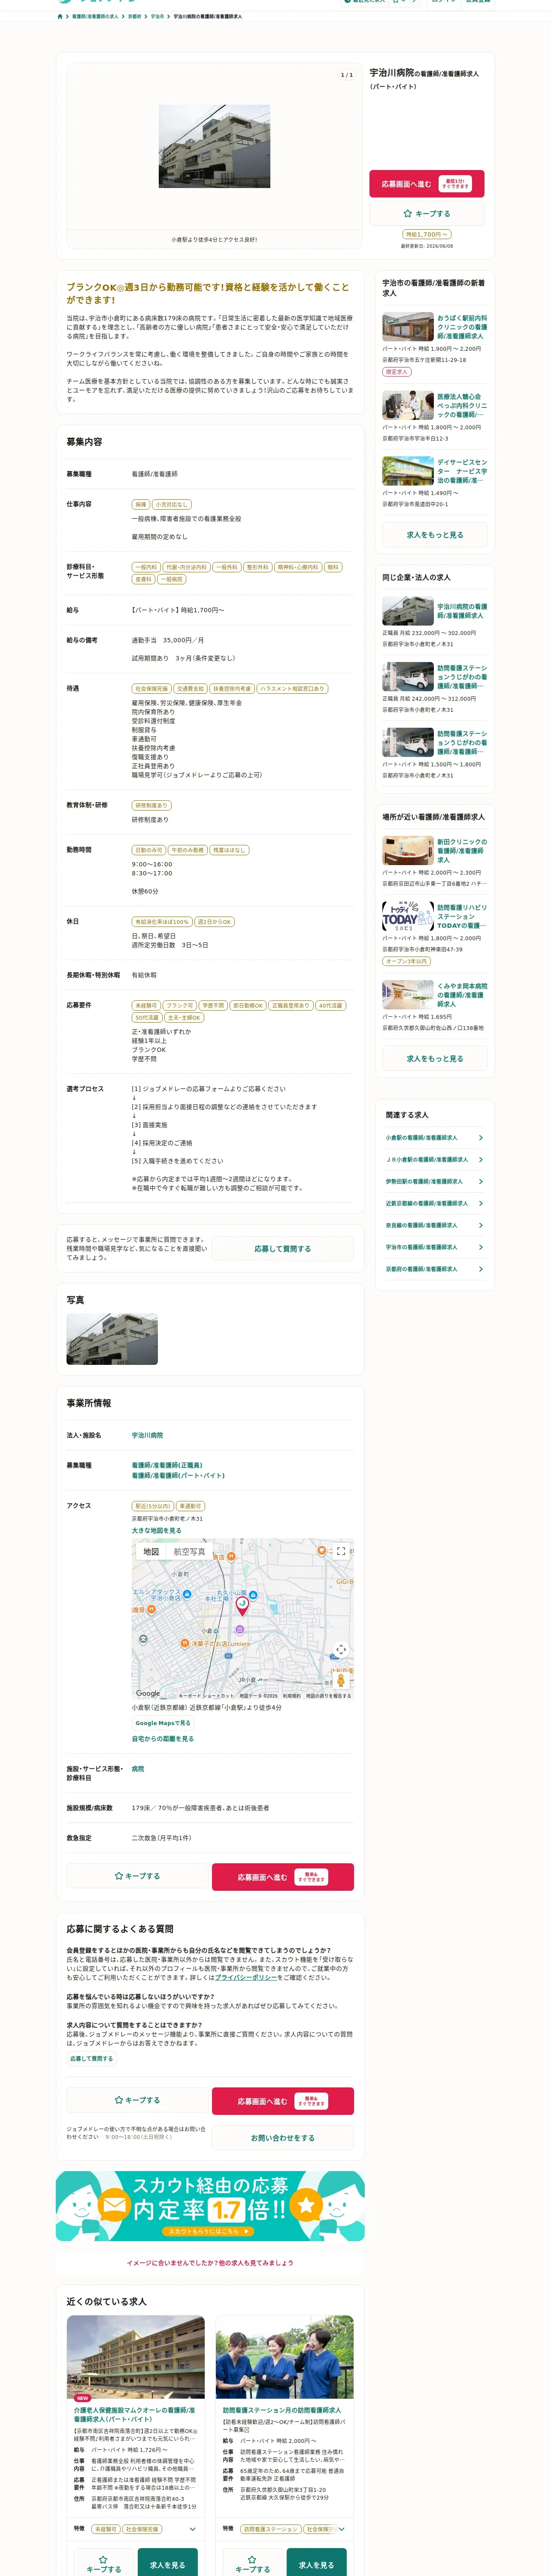The width and height of the screenshot is (551, 2576).
Task: Open the プライバシーポリシー link in the FAQ
Action: [245, 1978]
